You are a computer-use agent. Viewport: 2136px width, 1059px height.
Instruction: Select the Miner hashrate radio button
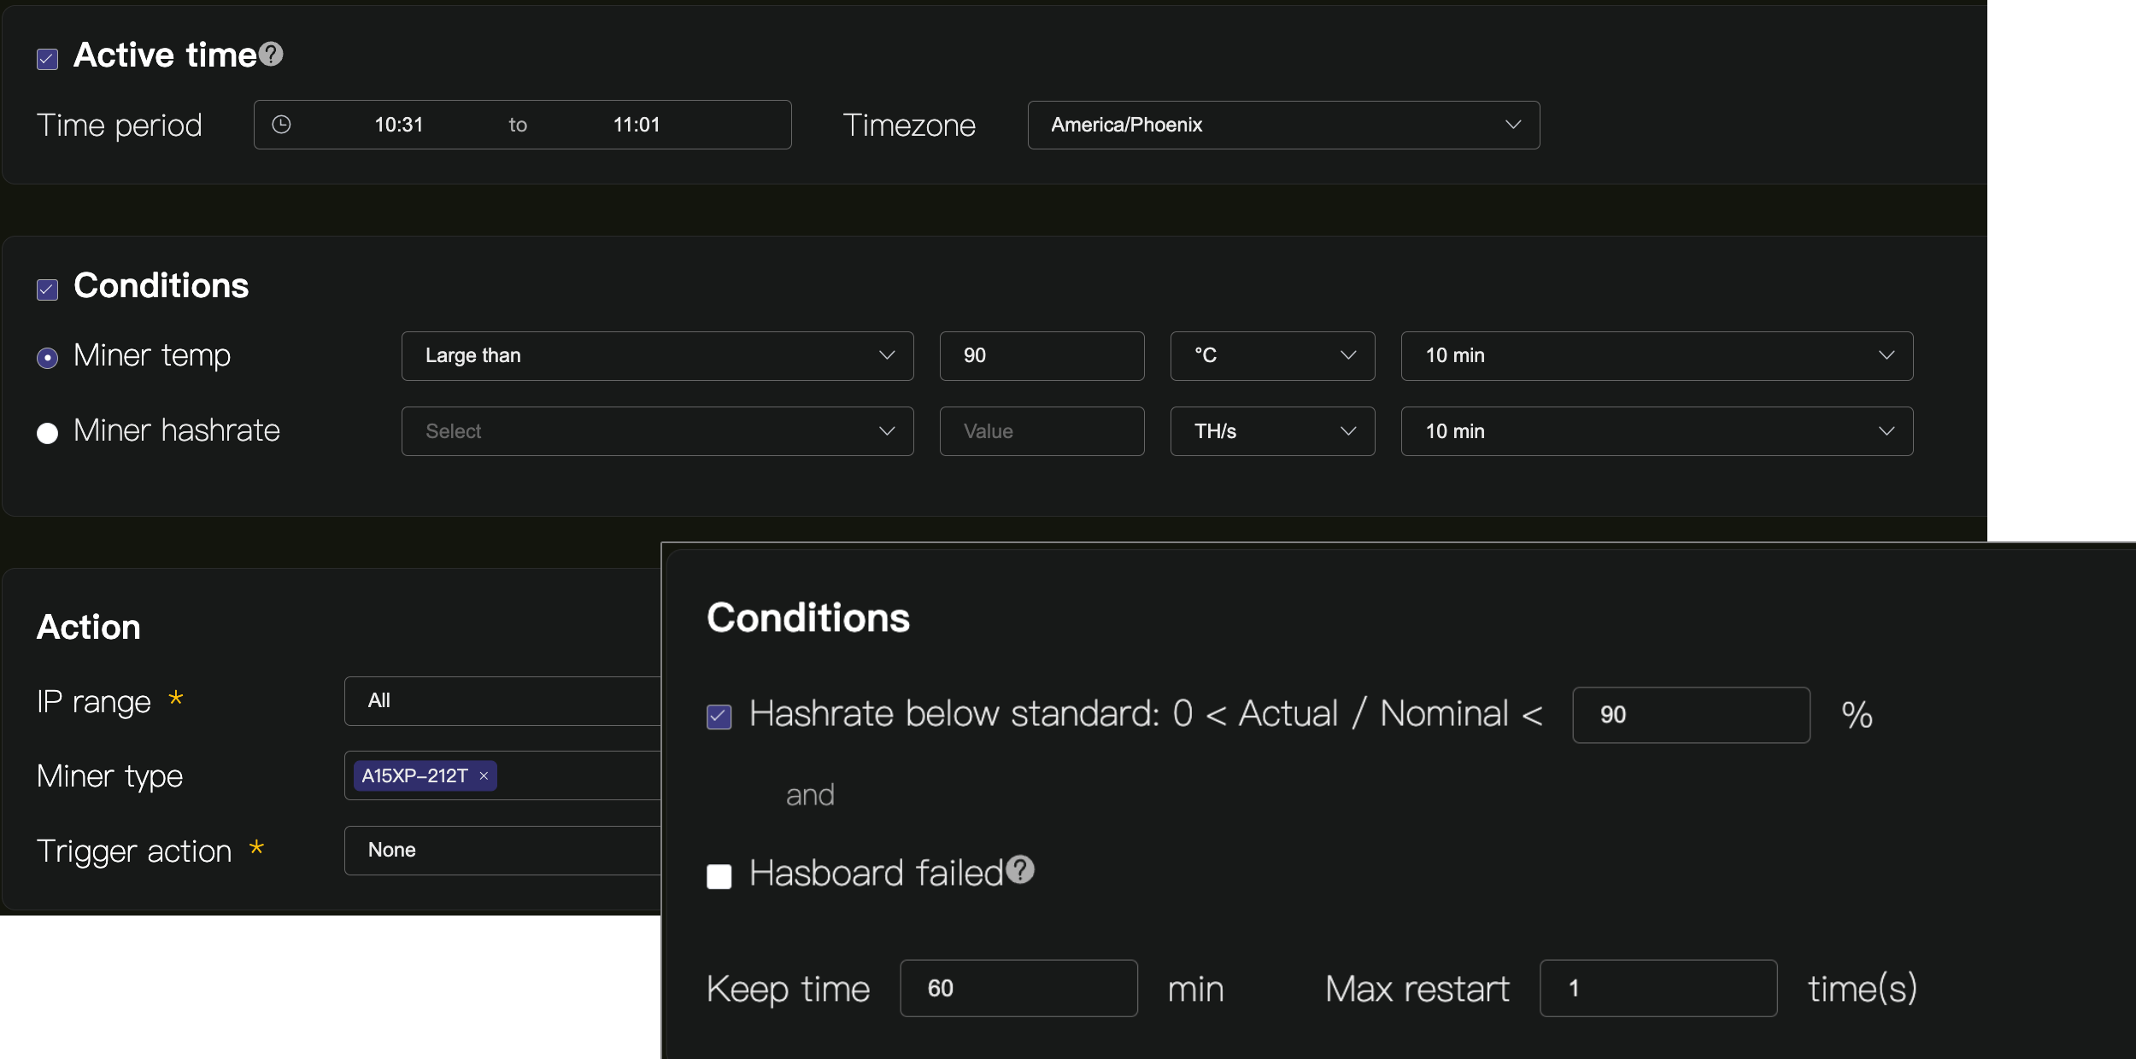[48, 433]
